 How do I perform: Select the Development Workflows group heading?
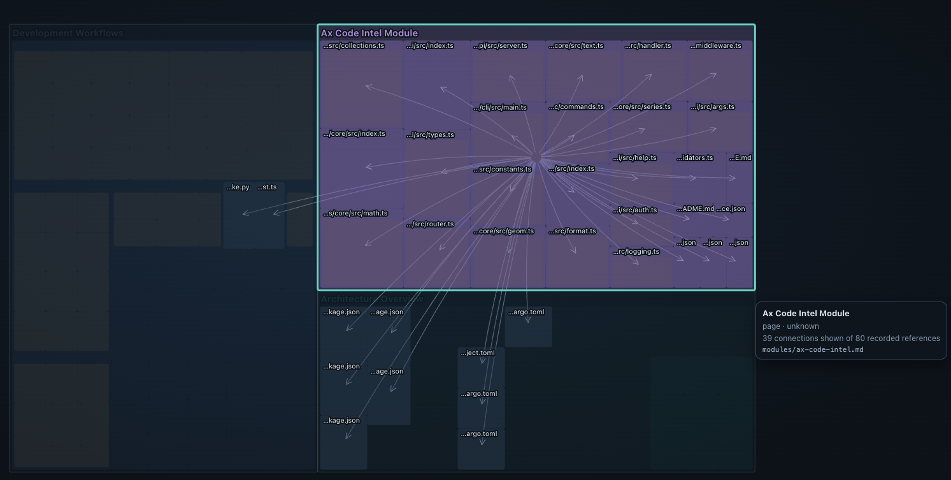tap(68, 33)
